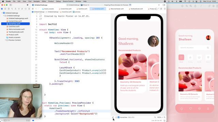Switch to the TextStyleGuide.swift tab

click(136, 9)
